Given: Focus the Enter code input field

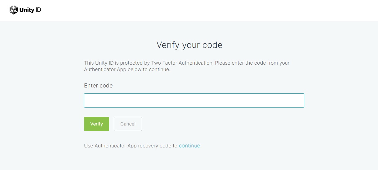Looking at the screenshot, I should (x=194, y=100).
